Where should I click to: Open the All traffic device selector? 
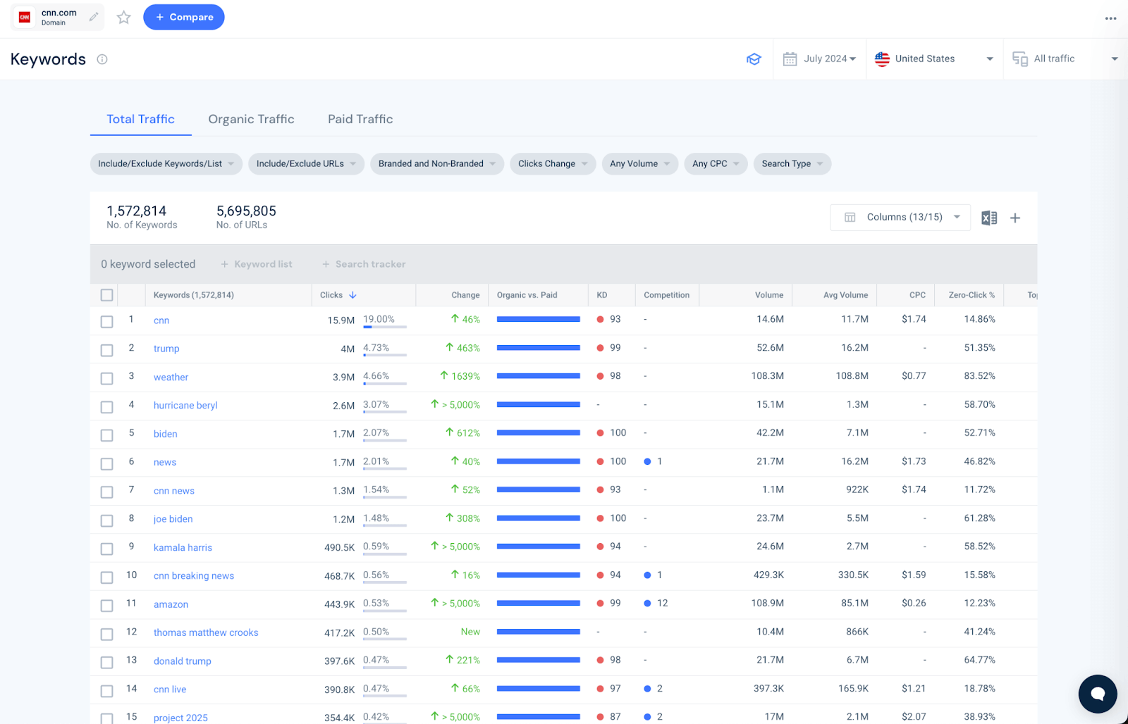coord(1065,59)
